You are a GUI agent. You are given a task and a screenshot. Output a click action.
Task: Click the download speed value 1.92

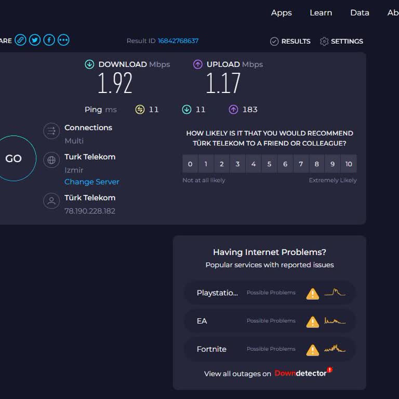pos(115,83)
